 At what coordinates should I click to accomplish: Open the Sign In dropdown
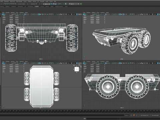(74, 4)
